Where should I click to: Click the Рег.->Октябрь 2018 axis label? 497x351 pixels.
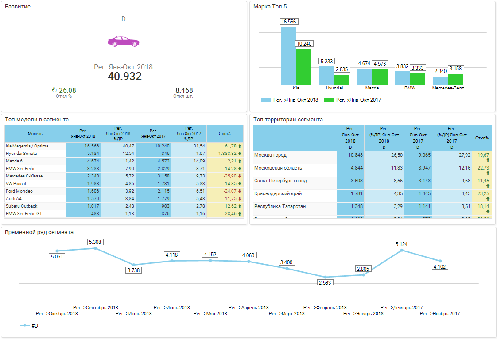57,314
